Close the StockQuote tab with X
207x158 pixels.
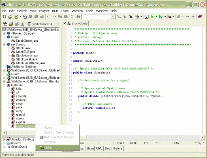coord(64,24)
